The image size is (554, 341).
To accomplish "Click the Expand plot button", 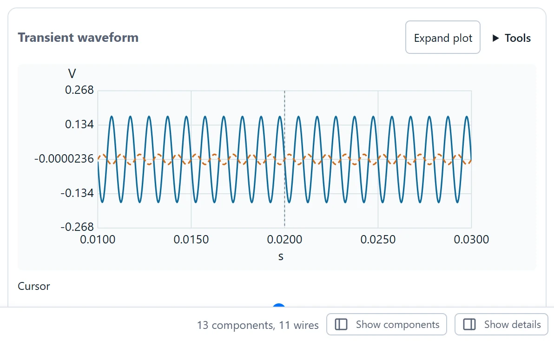I will pyautogui.click(x=443, y=38).
